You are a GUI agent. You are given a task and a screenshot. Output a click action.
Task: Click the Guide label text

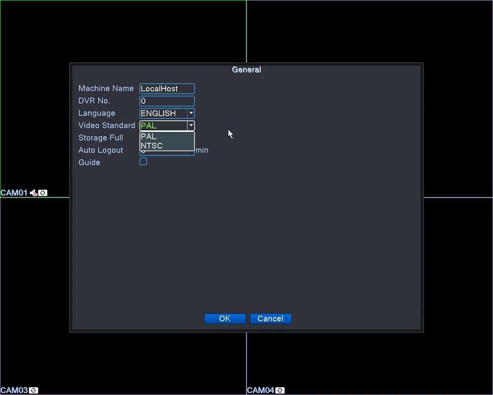(89, 162)
